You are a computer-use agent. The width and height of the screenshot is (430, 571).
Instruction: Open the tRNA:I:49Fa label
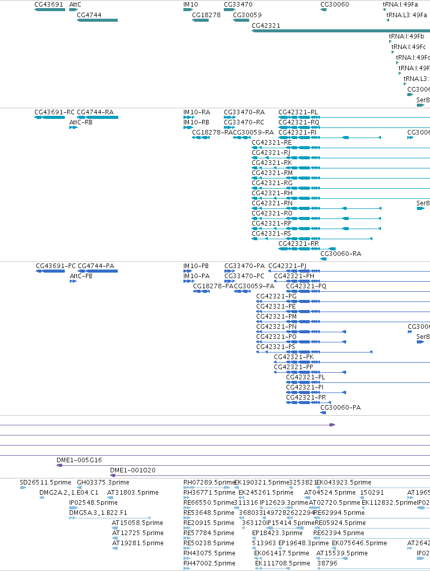(400, 5)
